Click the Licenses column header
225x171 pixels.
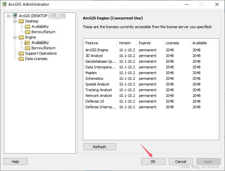coord(177,43)
